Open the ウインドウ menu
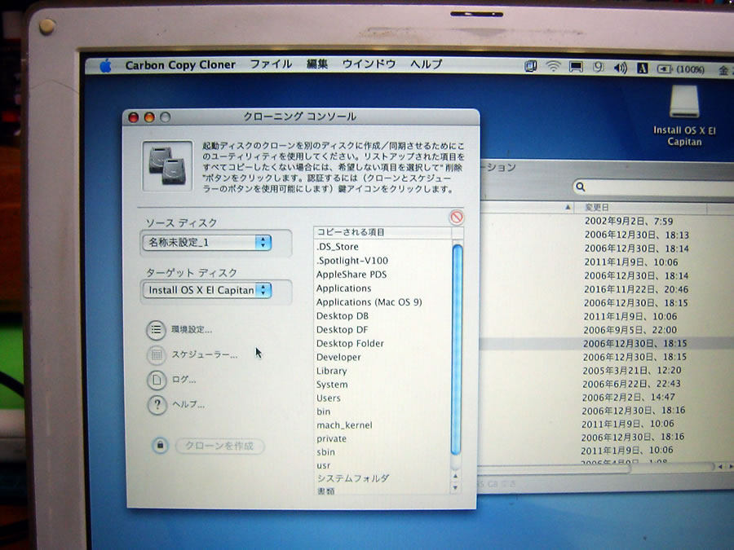Viewport: 734px width, 550px height. click(369, 64)
